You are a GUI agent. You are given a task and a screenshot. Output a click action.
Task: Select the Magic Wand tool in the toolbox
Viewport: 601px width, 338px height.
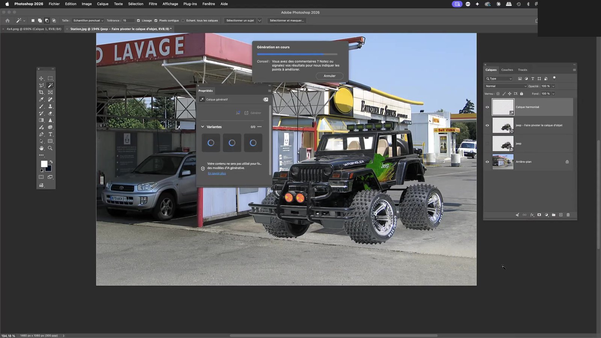click(x=50, y=85)
